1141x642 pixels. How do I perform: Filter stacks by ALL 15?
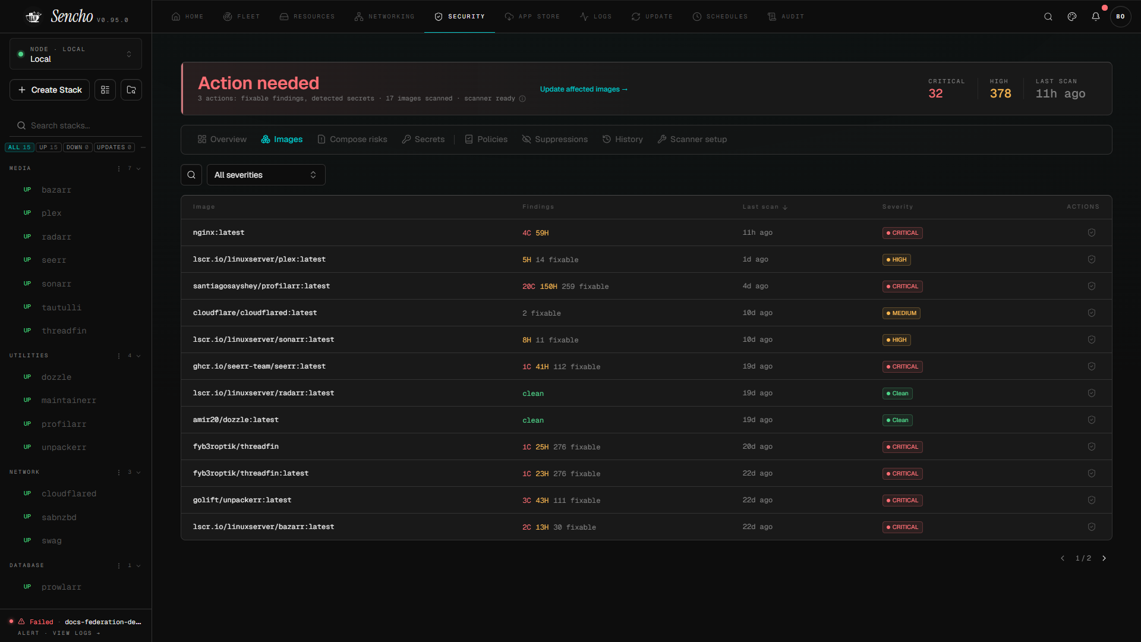(20, 147)
